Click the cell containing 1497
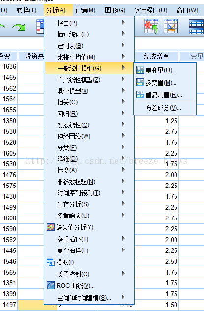This screenshot has height=311, width=204. [x=8, y=305]
